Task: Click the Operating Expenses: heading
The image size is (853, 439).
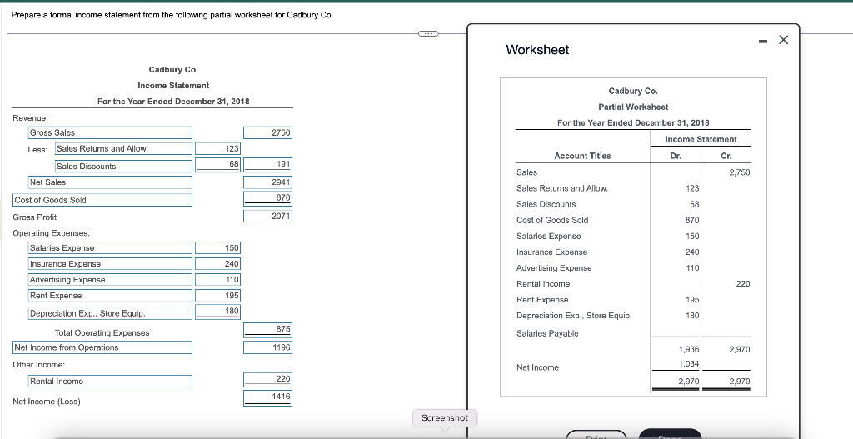Action: (x=51, y=232)
